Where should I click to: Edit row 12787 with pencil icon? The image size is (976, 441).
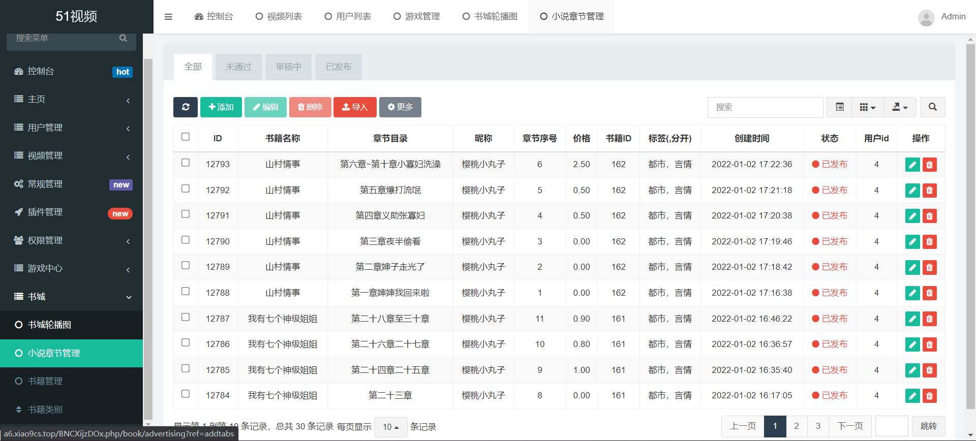click(913, 319)
